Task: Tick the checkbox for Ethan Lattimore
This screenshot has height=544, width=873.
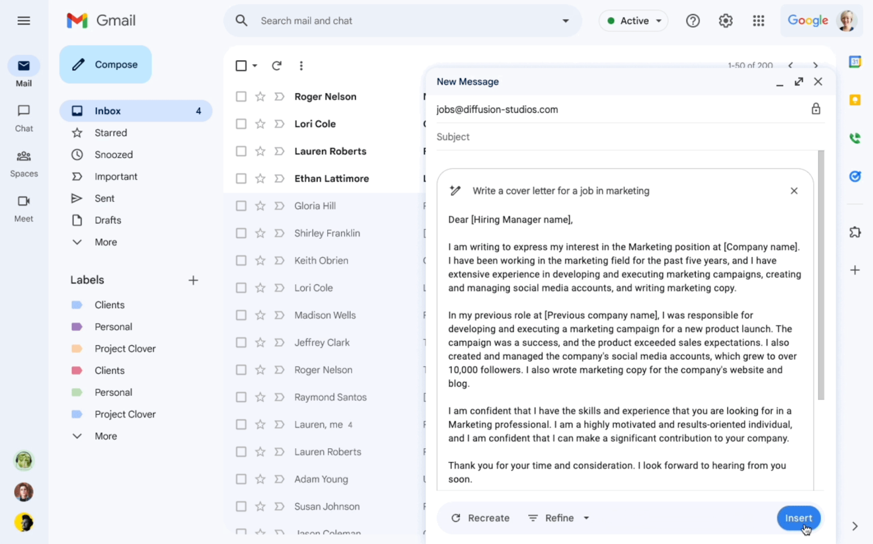Action: [x=241, y=179]
